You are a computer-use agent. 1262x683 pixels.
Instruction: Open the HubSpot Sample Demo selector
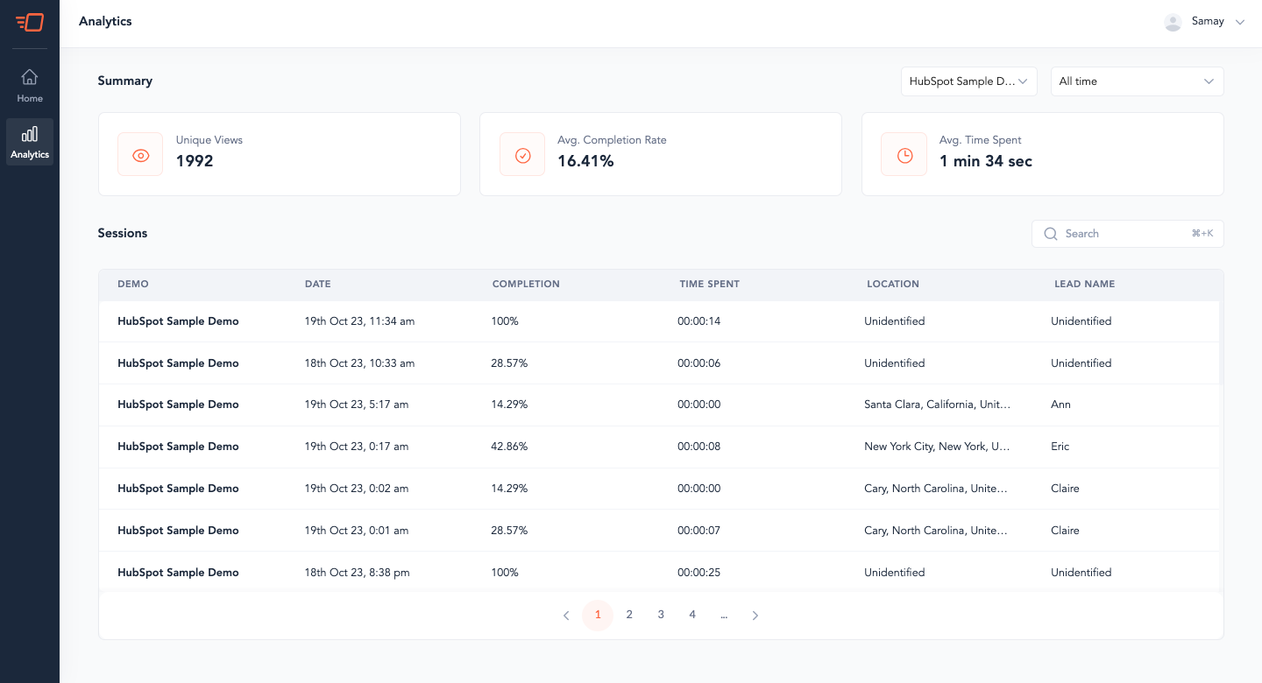pyautogui.click(x=968, y=81)
